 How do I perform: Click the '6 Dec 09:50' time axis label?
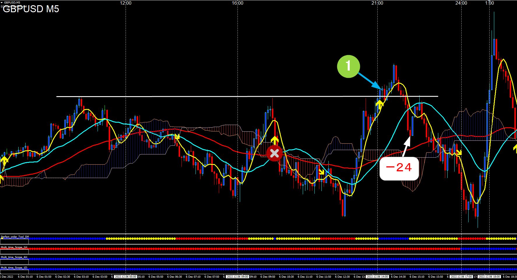click(268, 277)
